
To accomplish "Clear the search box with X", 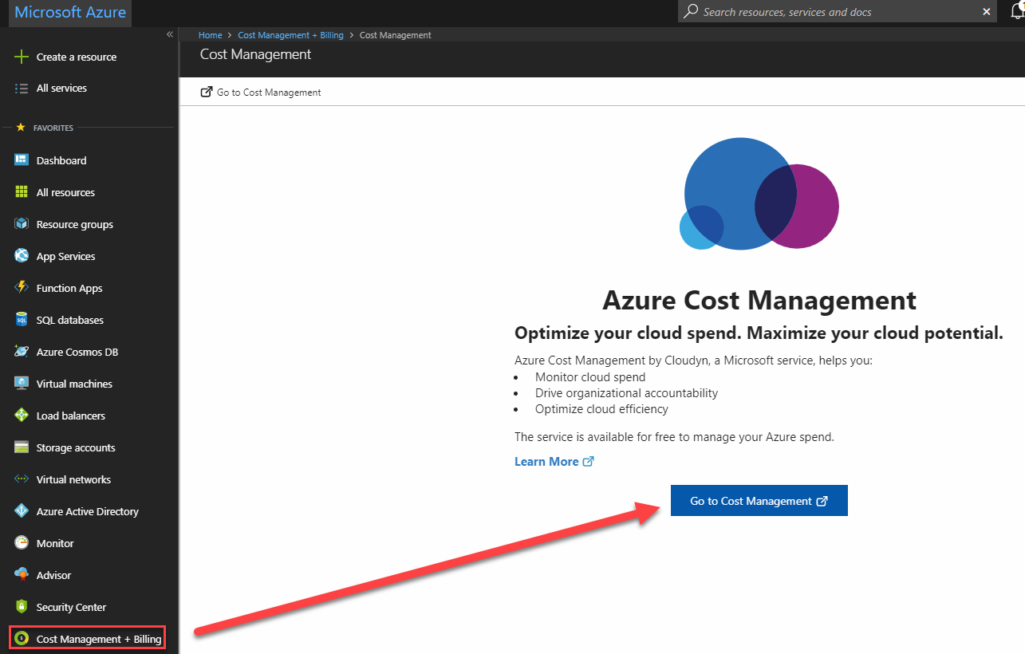I will point(987,12).
